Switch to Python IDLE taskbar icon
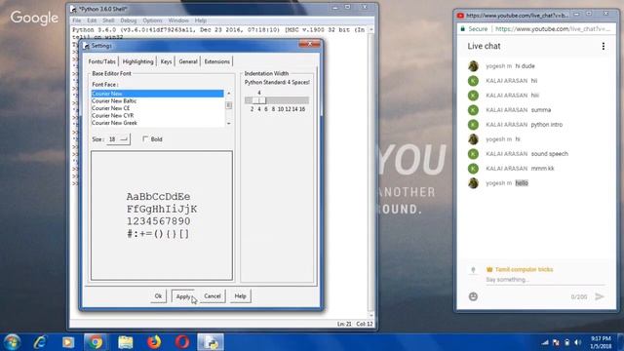624x351 pixels. pos(211,342)
